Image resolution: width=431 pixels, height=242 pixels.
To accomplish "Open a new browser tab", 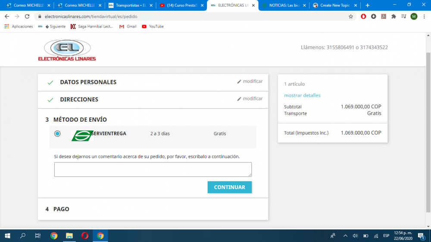I will (x=368, y=6).
